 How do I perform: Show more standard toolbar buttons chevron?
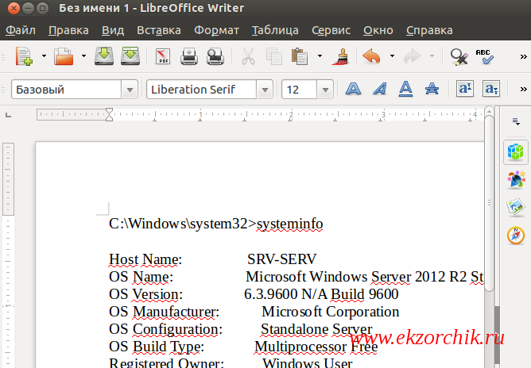523,57
